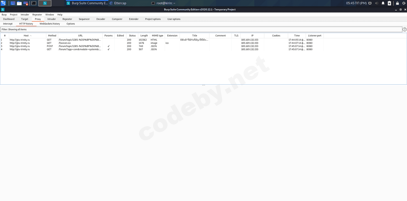The image size is (407, 201).
Task: Sort by the Listener port column header
Action: 315,36
